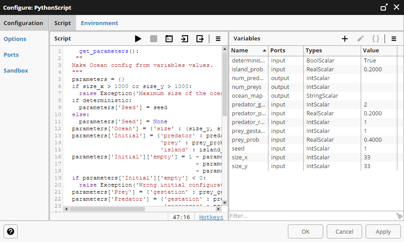Click code line 5 'parameters = {}'

pos(98,79)
